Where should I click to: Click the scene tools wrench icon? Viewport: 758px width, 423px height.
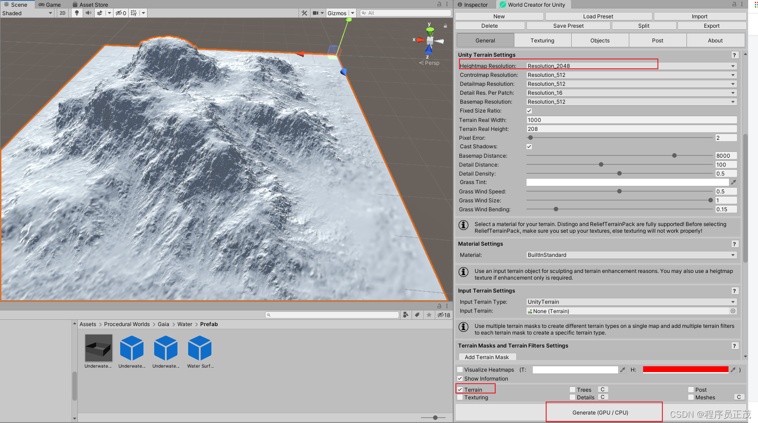coord(304,13)
